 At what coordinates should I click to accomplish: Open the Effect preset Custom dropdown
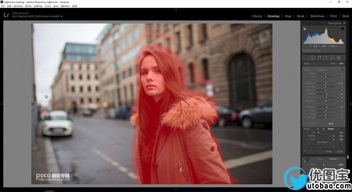click(x=323, y=69)
